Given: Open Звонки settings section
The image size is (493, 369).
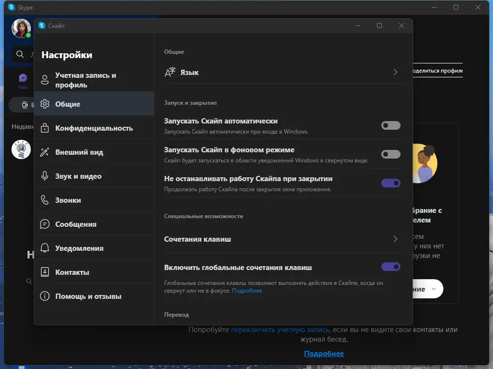Looking at the screenshot, I should [x=94, y=200].
